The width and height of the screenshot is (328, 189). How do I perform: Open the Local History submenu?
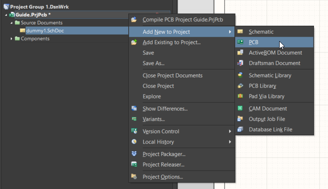point(158,142)
